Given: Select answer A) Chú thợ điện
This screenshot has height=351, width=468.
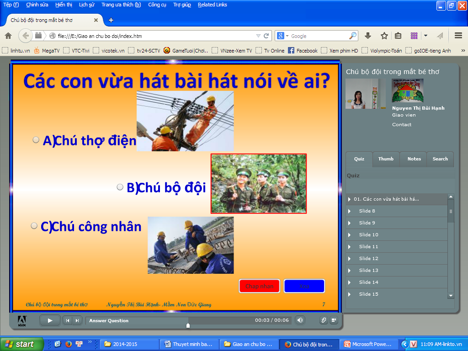Looking at the screenshot, I should [x=36, y=140].
